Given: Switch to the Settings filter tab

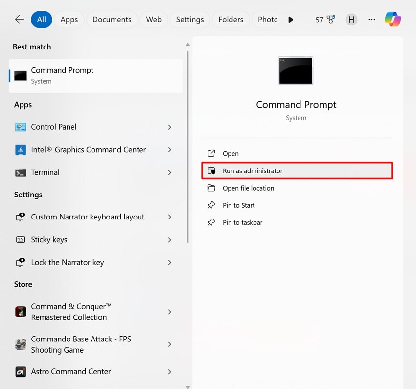Looking at the screenshot, I should coord(190,20).
